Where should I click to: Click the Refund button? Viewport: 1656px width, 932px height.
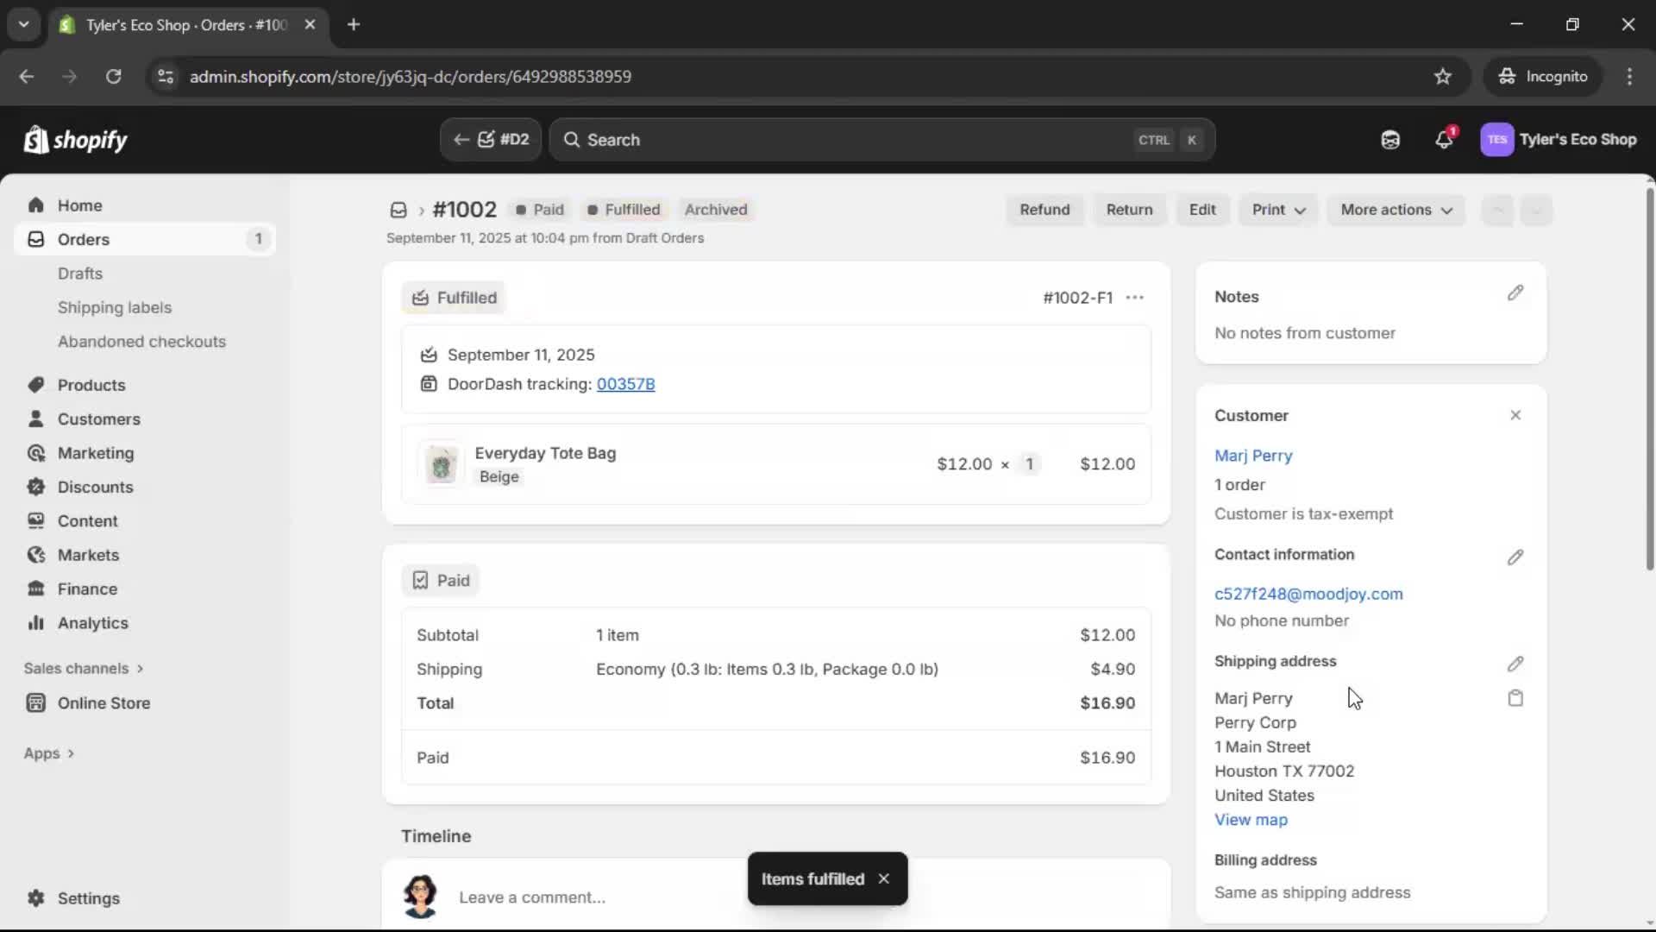click(1044, 210)
